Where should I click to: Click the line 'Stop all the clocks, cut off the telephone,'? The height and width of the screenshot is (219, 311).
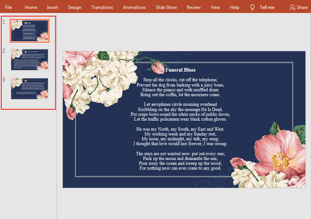tap(181, 80)
